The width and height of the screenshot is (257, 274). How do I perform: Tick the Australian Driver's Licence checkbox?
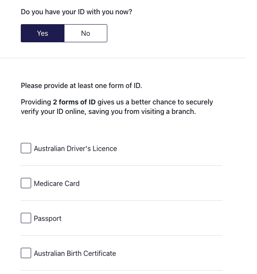coord(26,148)
